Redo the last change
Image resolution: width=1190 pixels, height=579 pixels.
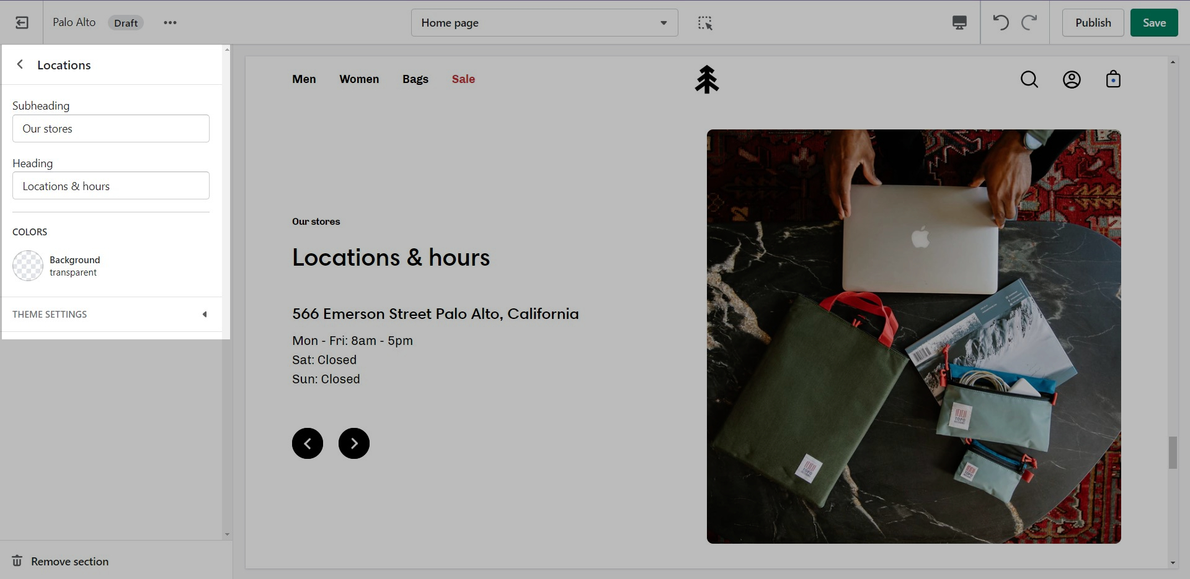pos(1029,23)
